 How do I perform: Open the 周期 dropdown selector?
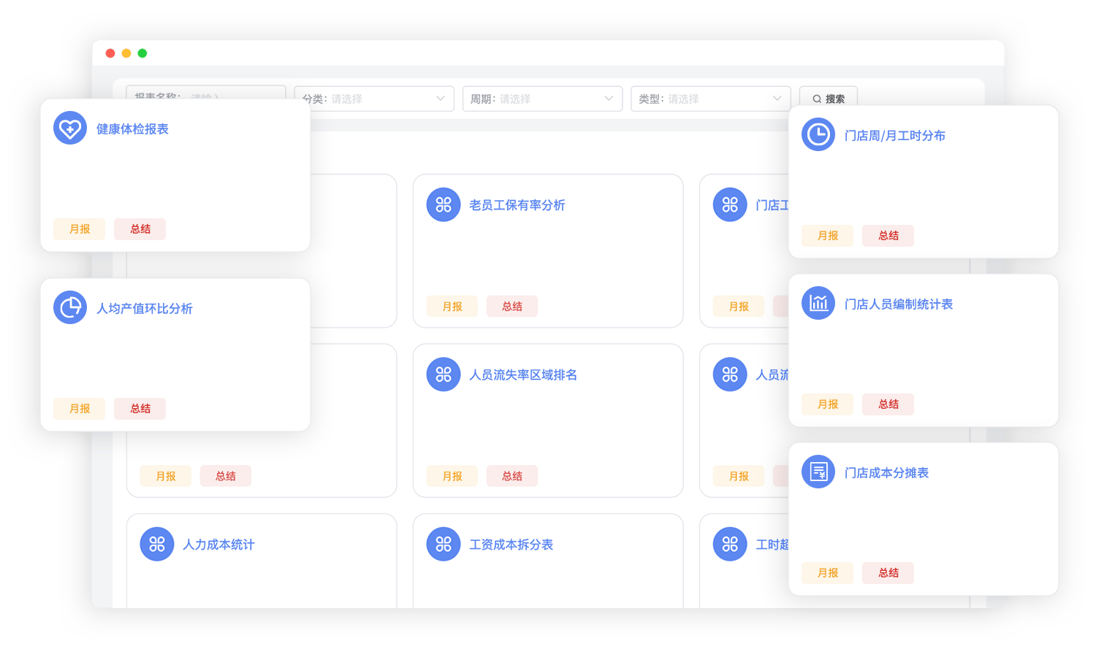(x=542, y=99)
